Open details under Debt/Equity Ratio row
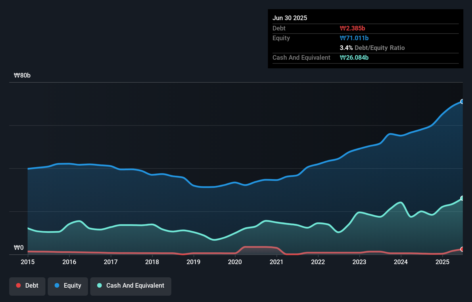This screenshot has width=472, height=302. [372, 48]
